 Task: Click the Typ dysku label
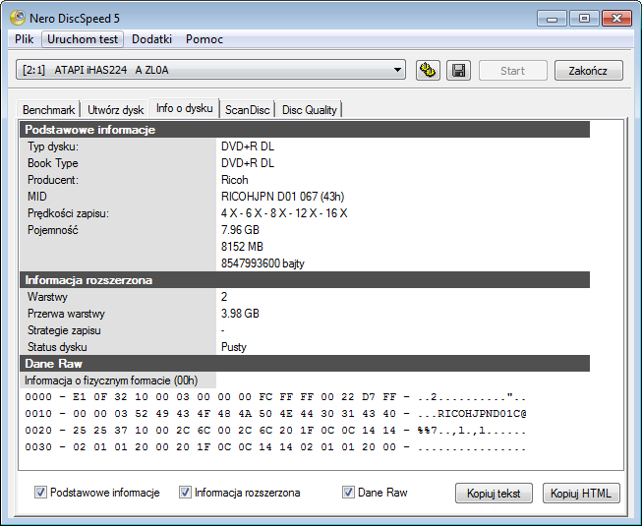(53, 146)
